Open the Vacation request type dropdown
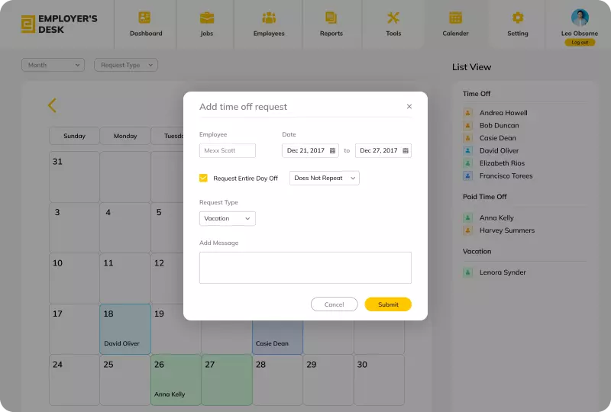 click(x=227, y=218)
